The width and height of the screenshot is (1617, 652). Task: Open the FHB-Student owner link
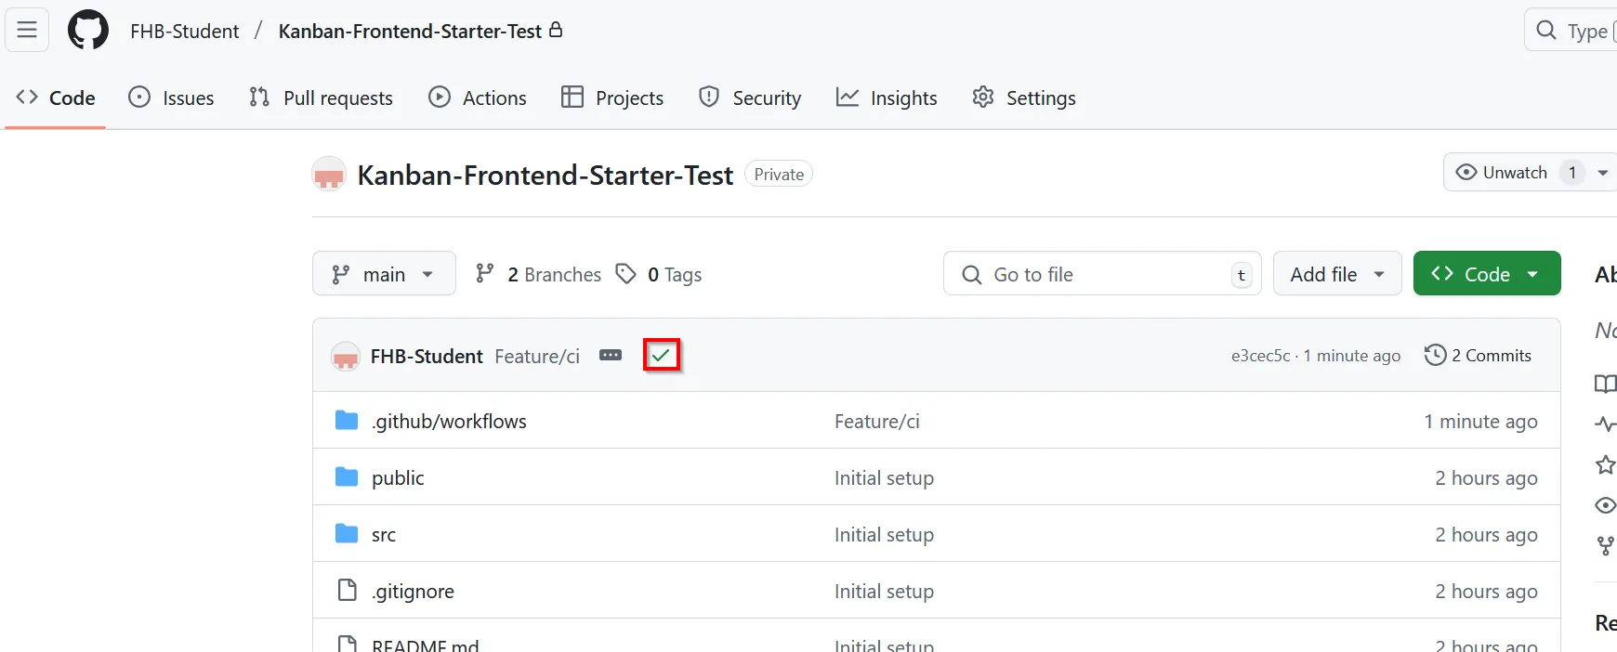(184, 32)
